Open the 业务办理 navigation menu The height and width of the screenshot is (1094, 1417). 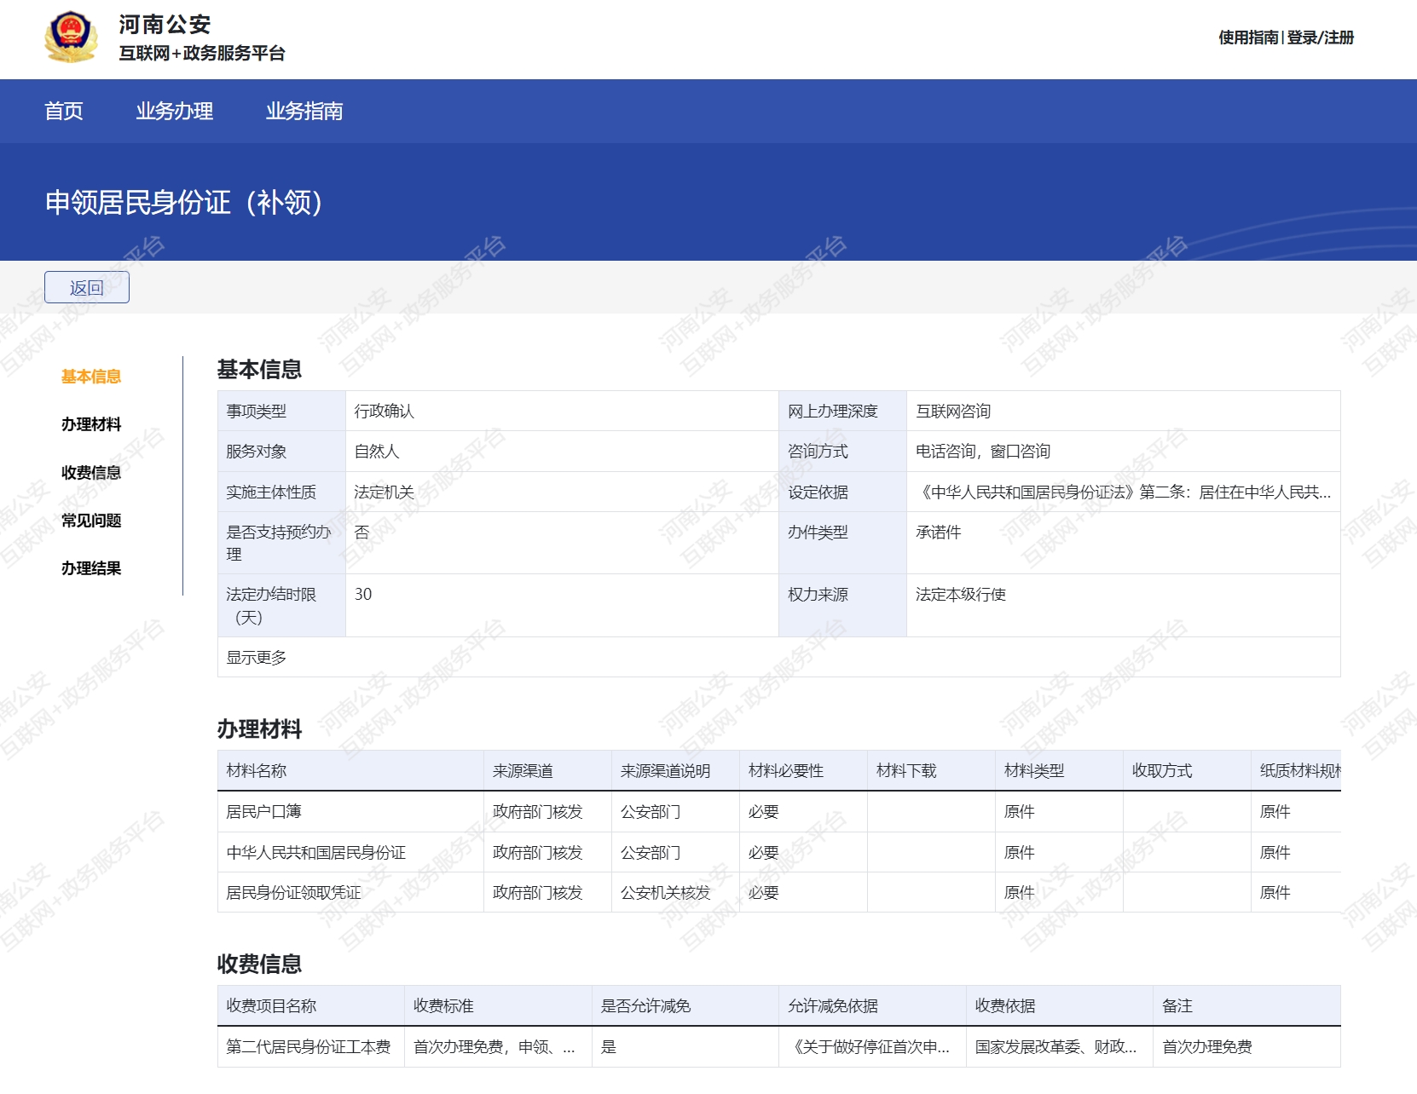174,112
